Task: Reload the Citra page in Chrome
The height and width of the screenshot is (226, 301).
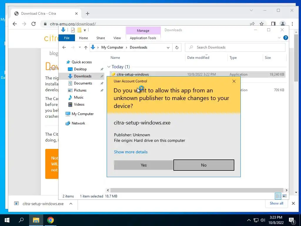Action: pyautogui.click(x=34, y=24)
